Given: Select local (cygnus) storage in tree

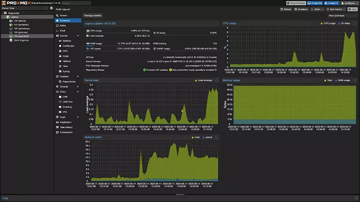Looking at the screenshot, I should point(21,40).
